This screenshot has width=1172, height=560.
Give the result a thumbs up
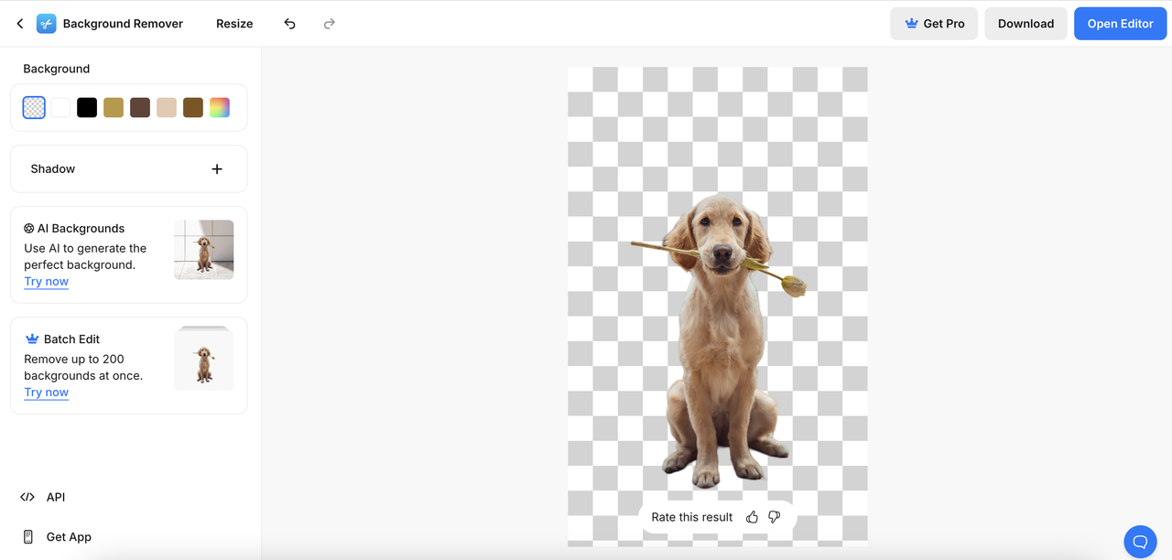752,517
